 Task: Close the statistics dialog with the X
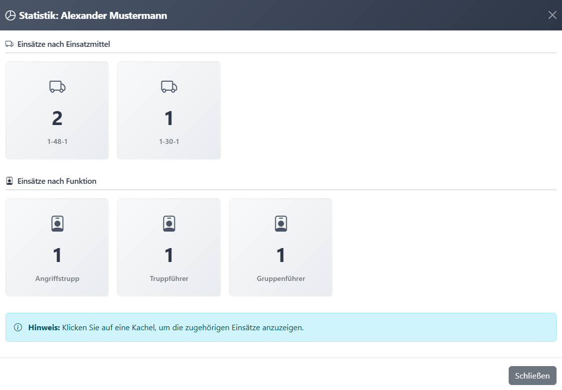(552, 15)
